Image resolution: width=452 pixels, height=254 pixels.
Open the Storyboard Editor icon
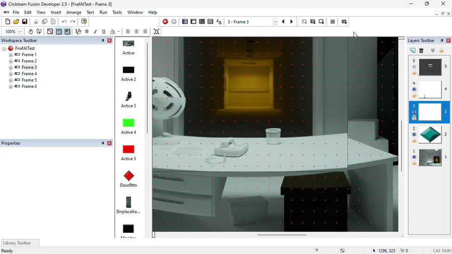point(185,22)
